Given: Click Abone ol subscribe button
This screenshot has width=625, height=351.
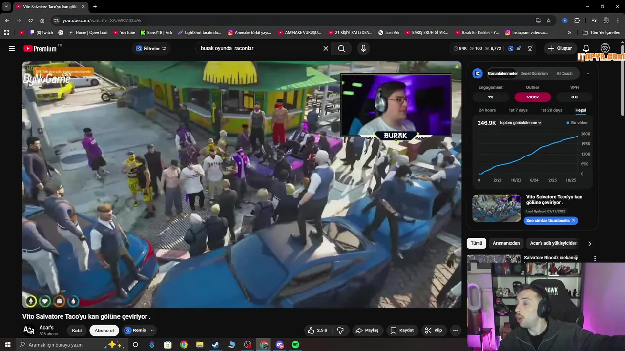Looking at the screenshot, I should (104, 331).
